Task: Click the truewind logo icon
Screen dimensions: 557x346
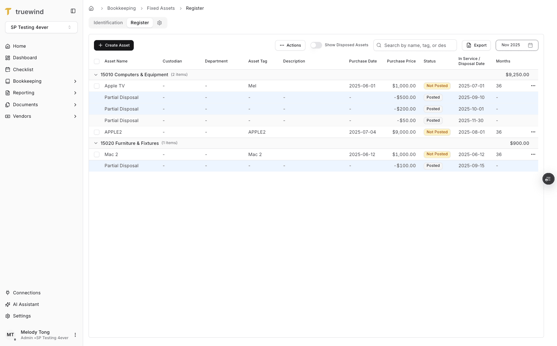Action: pos(8,11)
